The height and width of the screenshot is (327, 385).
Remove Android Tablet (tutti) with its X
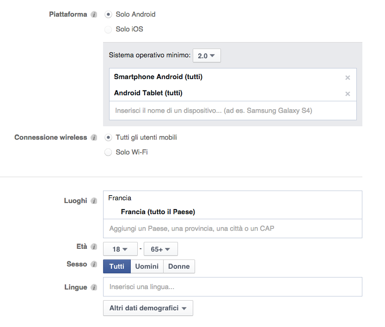point(348,94)
